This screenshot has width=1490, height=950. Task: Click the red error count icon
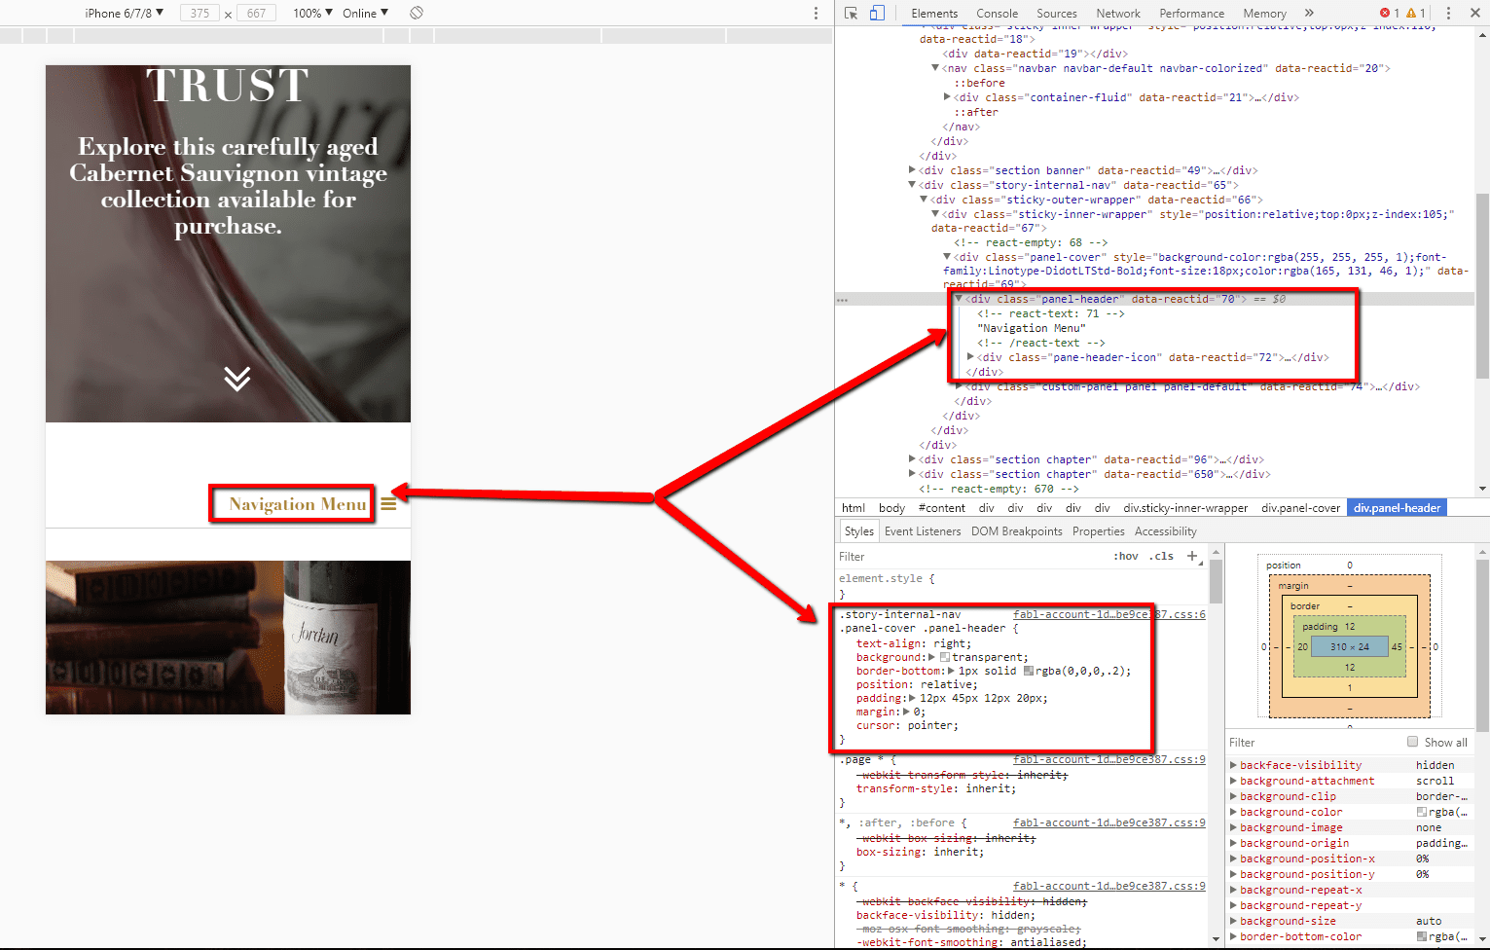[x=1385, y=13]
